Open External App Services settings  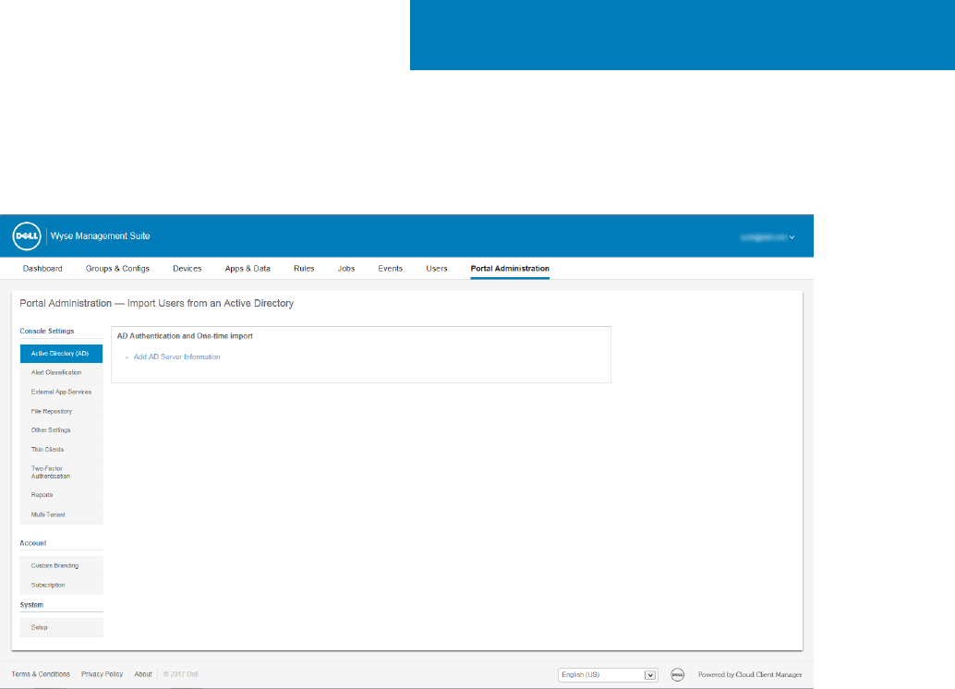[61, 392]
